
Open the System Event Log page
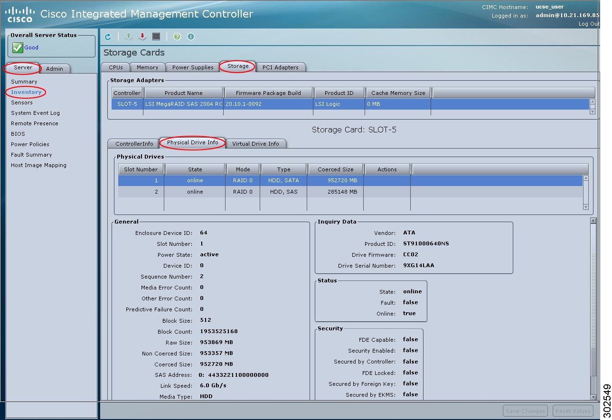[35, 113]
